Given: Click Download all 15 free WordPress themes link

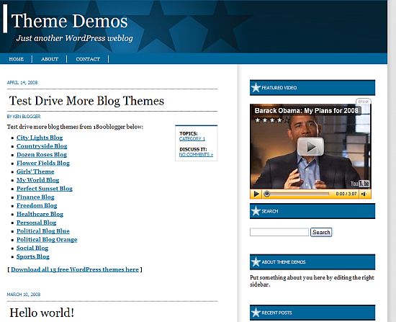Looking at the screenshot, I should click(x=75, y=269).
